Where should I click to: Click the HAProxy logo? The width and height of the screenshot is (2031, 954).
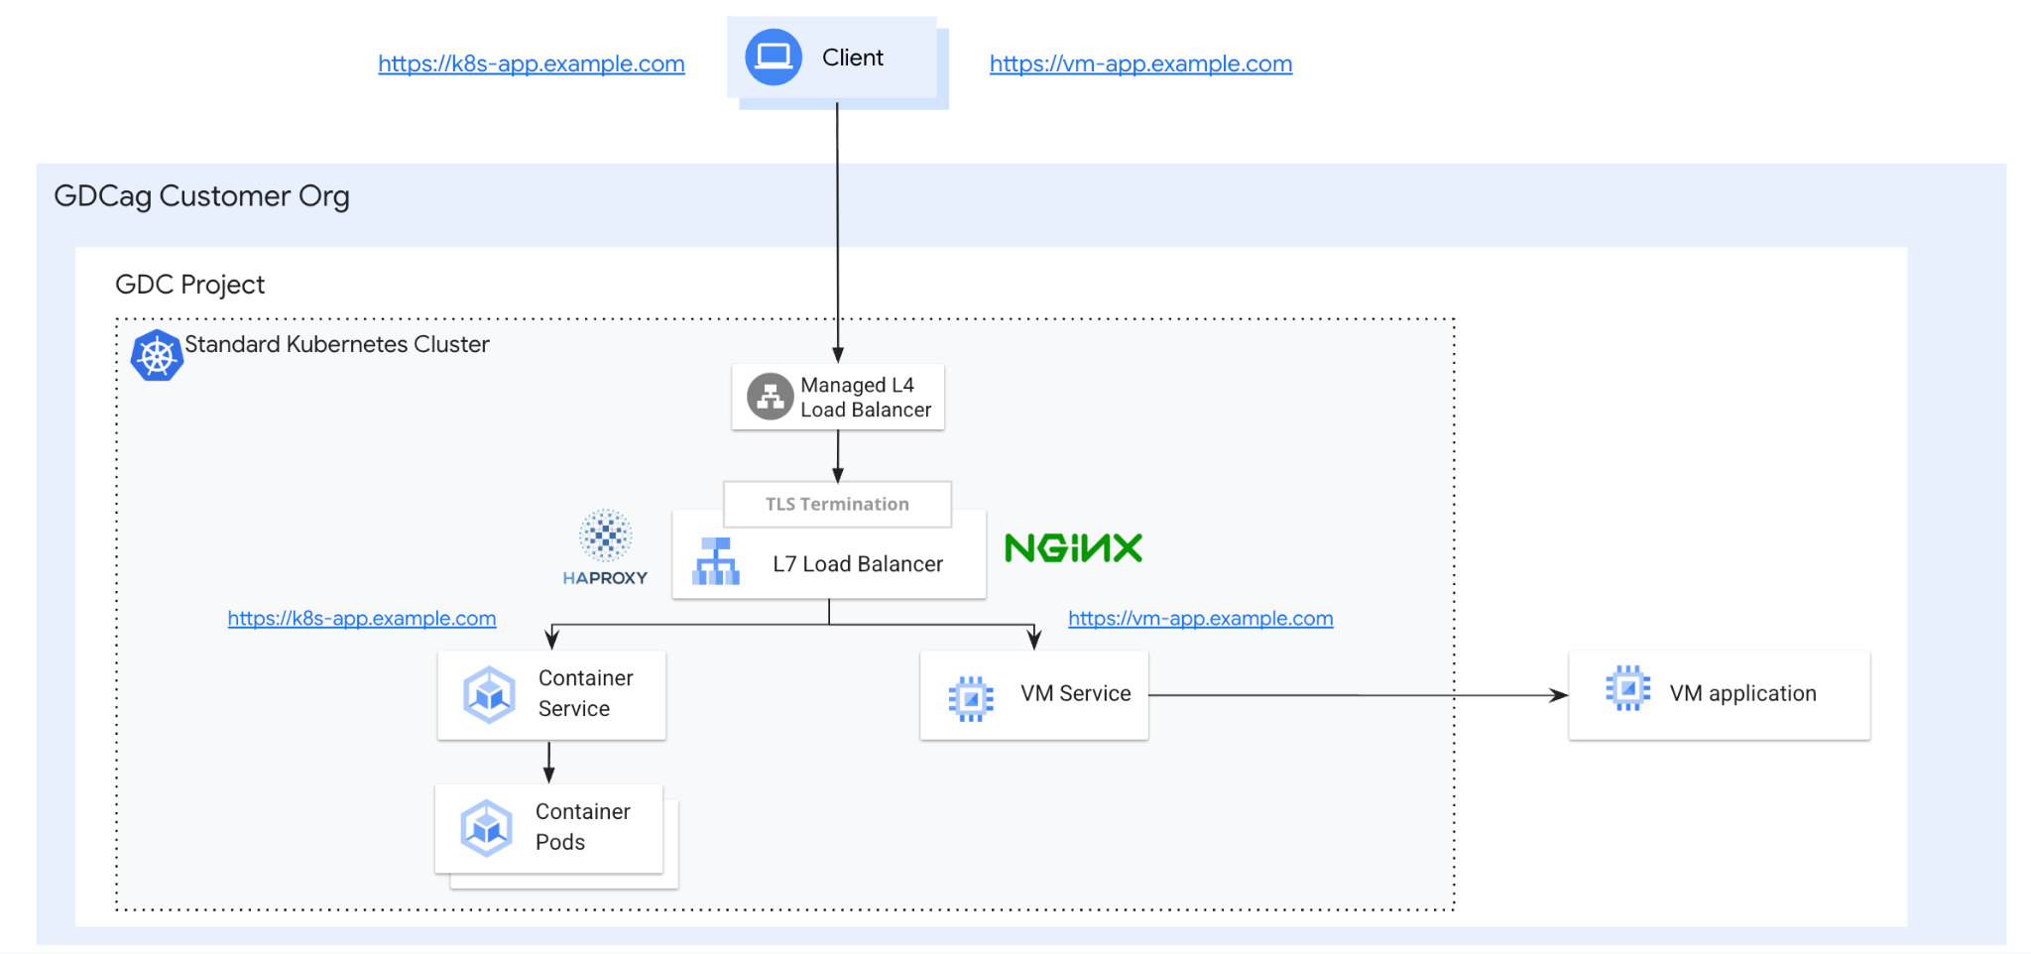[605, 547]
